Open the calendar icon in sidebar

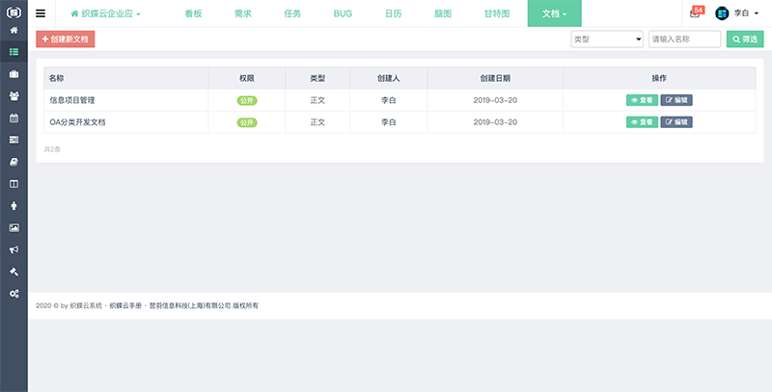tap(14, 118)
